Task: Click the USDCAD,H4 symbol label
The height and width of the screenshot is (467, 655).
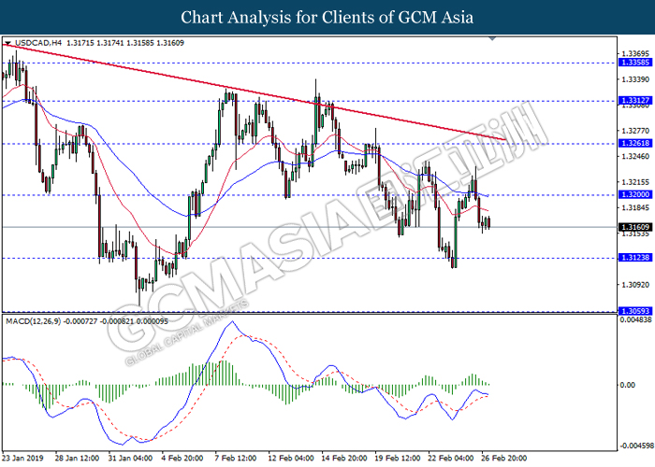Action: pyautogui.click(x=38, y=43)
